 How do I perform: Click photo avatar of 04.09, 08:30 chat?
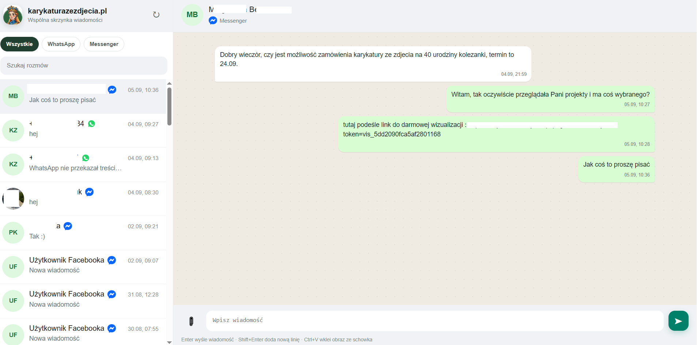[13, 199]
